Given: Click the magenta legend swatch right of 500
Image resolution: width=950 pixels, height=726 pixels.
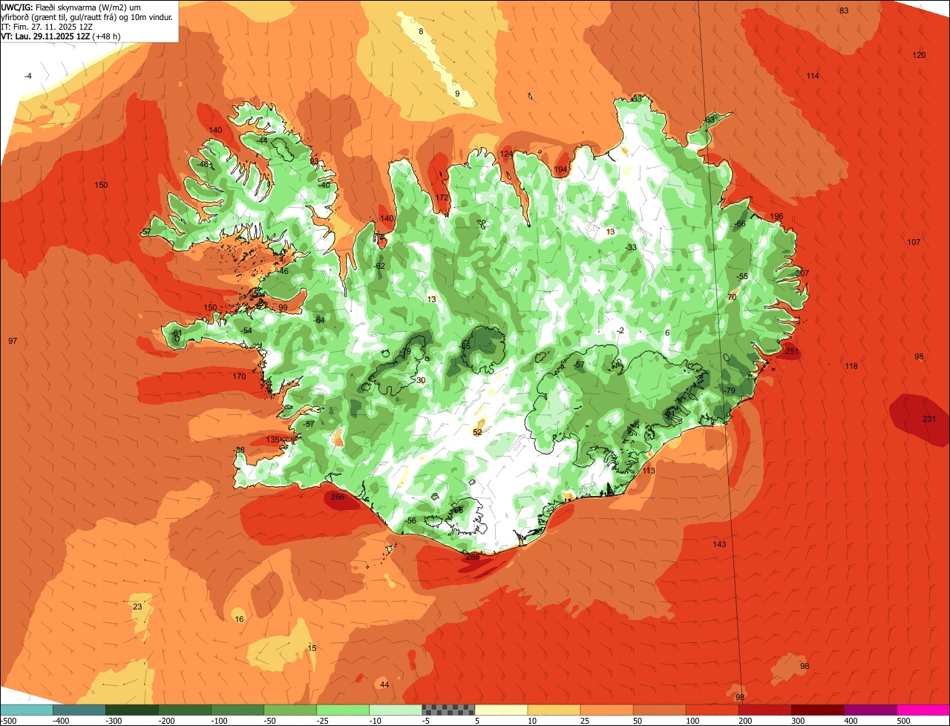Looking at the screenshot, I should pyautogui.click(x=923, y=710).
